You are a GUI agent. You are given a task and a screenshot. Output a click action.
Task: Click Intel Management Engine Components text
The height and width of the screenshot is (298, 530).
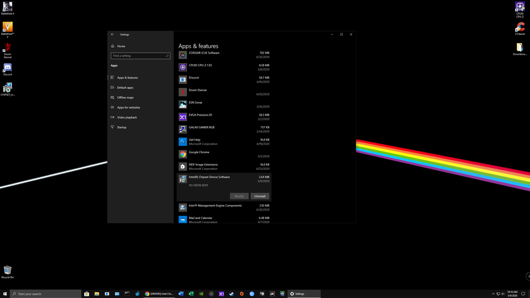pos(215,206)
